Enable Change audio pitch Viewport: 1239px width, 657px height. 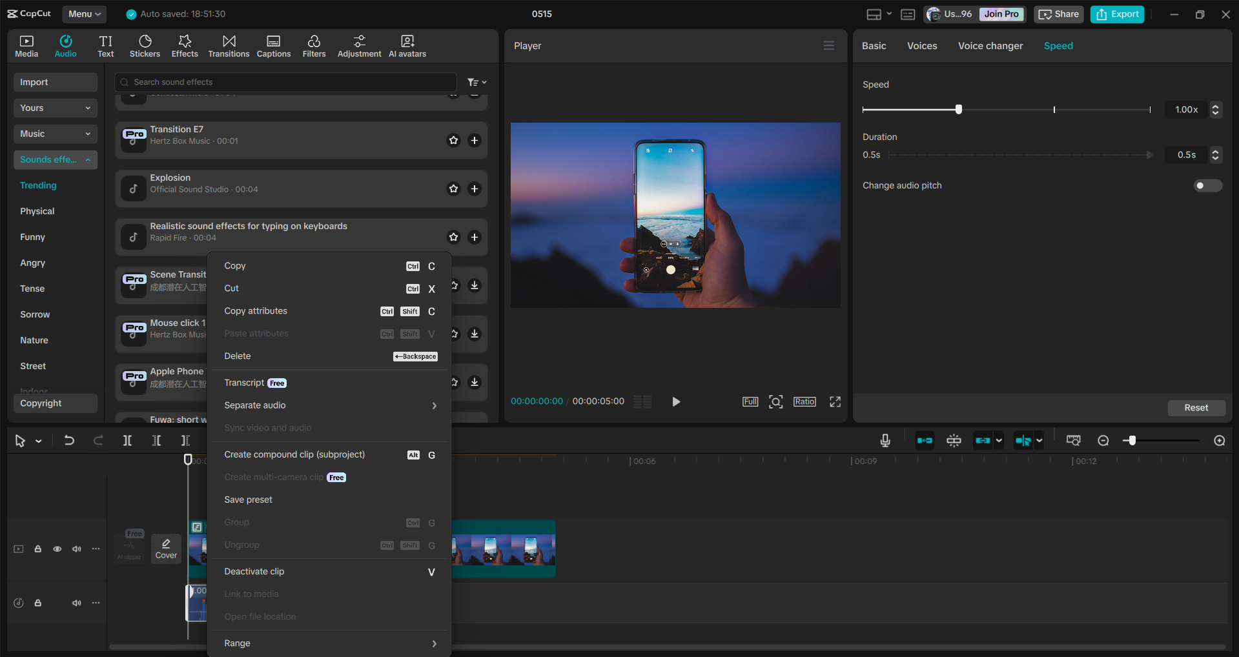(x=1206, y=185)
